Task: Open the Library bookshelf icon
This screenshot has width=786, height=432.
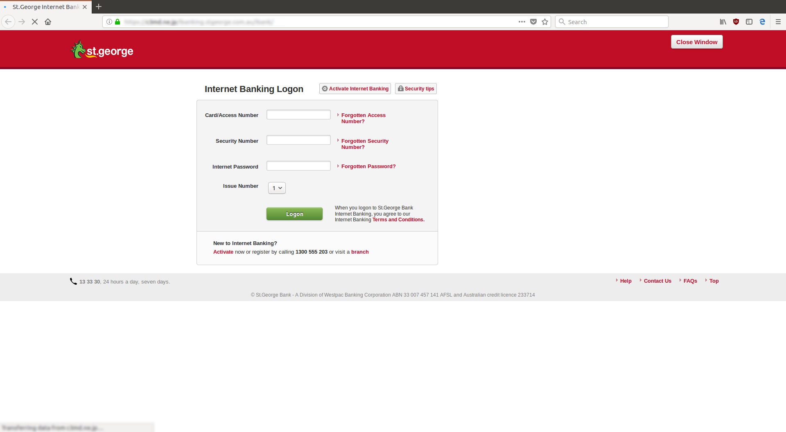Action: click(x=723, y=22)
